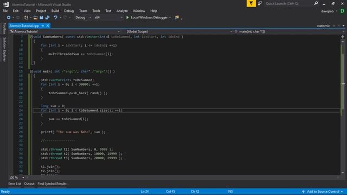Open the Tools menu
347x195 pixels.
[x=96, y=11]
